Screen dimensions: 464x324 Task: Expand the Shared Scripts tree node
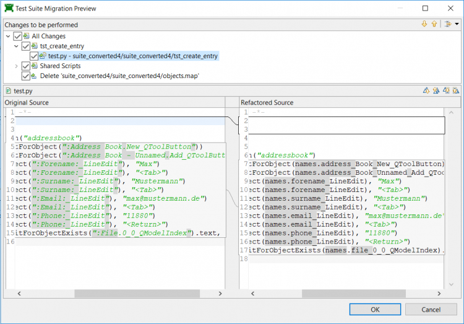16,66
